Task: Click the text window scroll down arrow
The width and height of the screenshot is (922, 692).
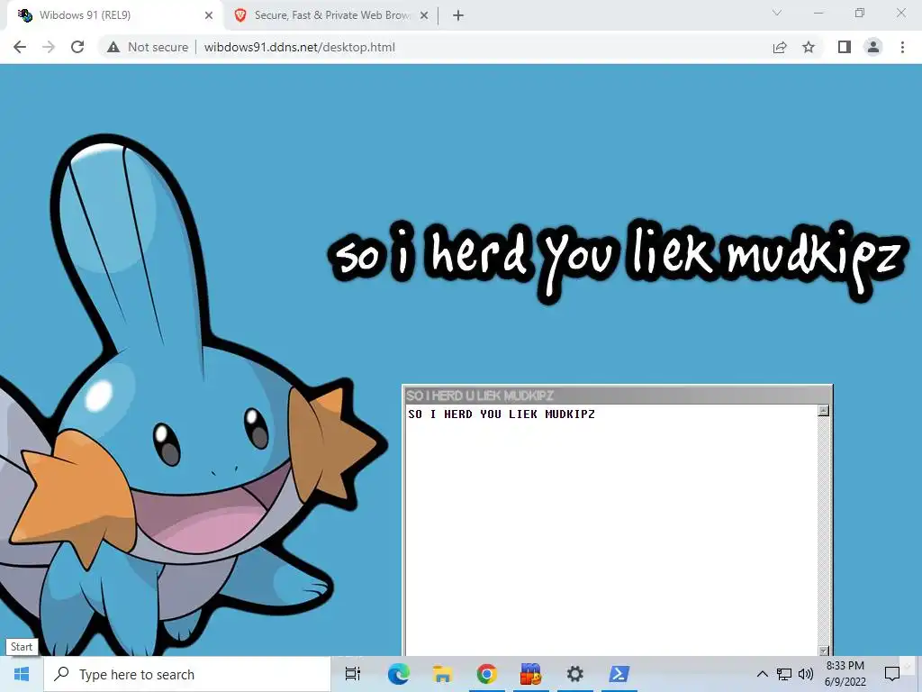Action: point(824,651)
